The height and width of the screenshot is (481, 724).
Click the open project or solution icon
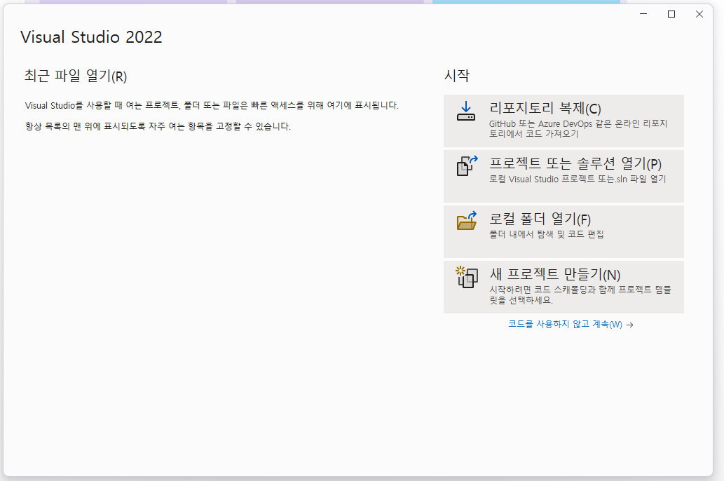pos(467,166)
